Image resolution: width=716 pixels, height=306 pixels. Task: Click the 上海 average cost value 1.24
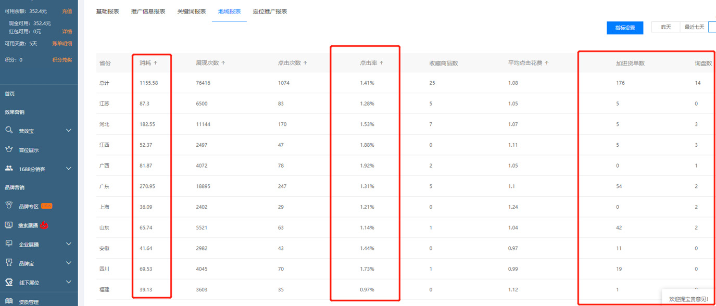[513, 207]
